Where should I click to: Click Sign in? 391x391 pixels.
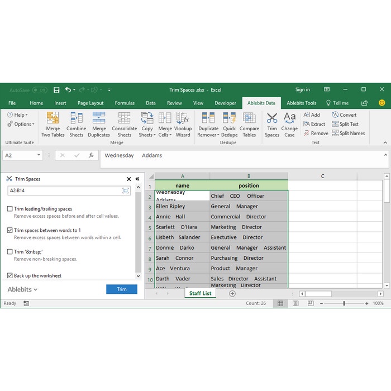tap(303, 90)
